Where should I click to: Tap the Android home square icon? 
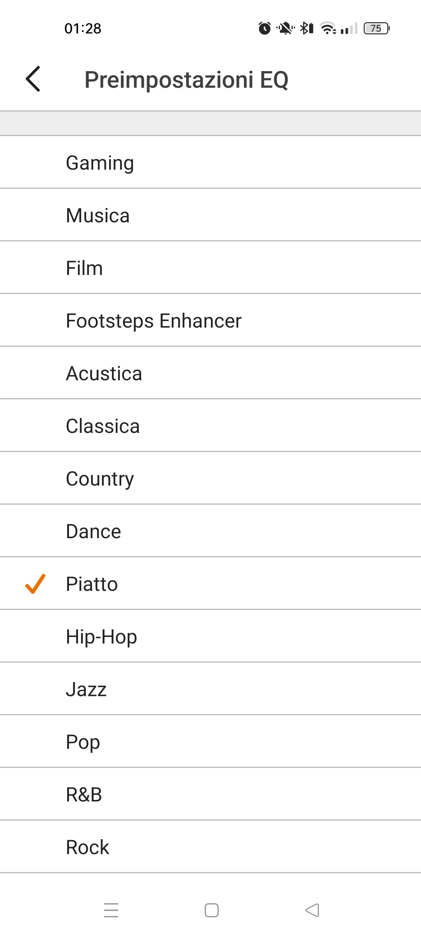point(212,910)
